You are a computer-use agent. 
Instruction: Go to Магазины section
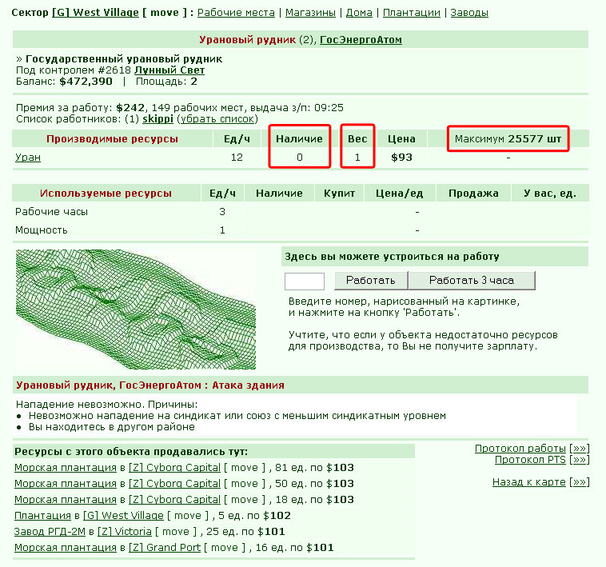pyautogui.click(x=310, y=12)
